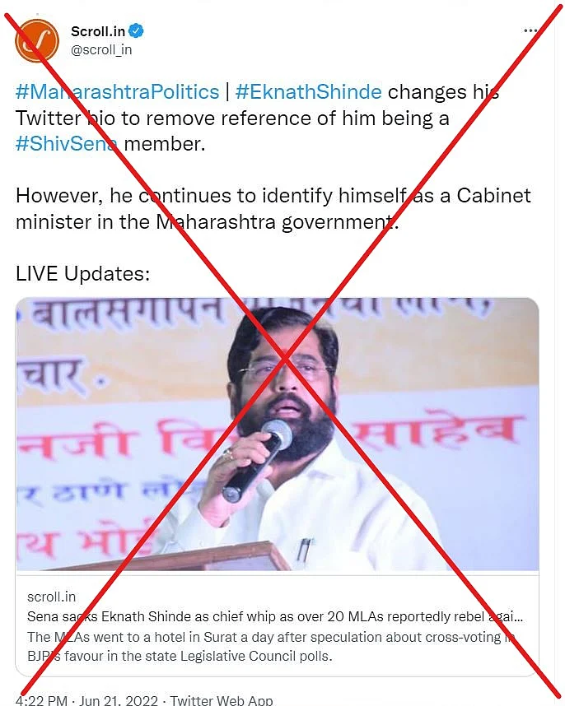Open the Scroll.in profile avatar
The image size is (565, 706).
point(37,40)
